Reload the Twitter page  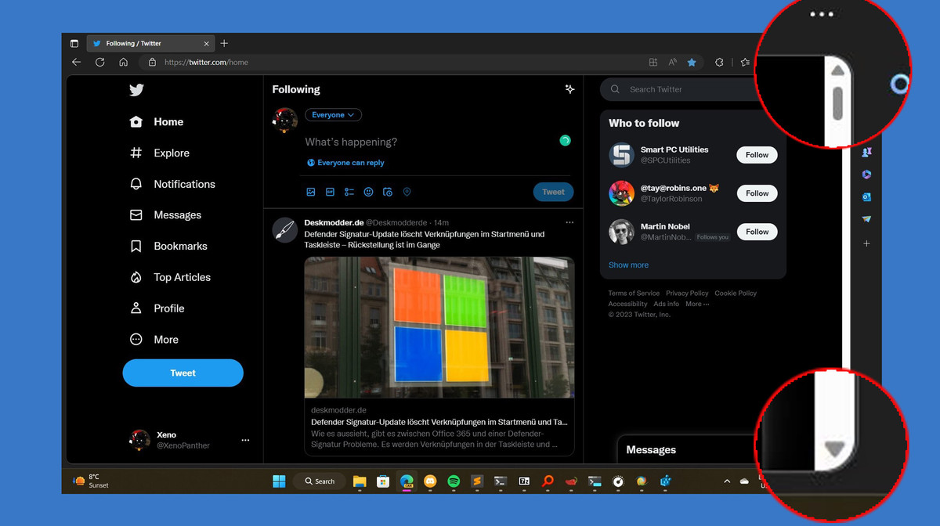coord(99,62)
